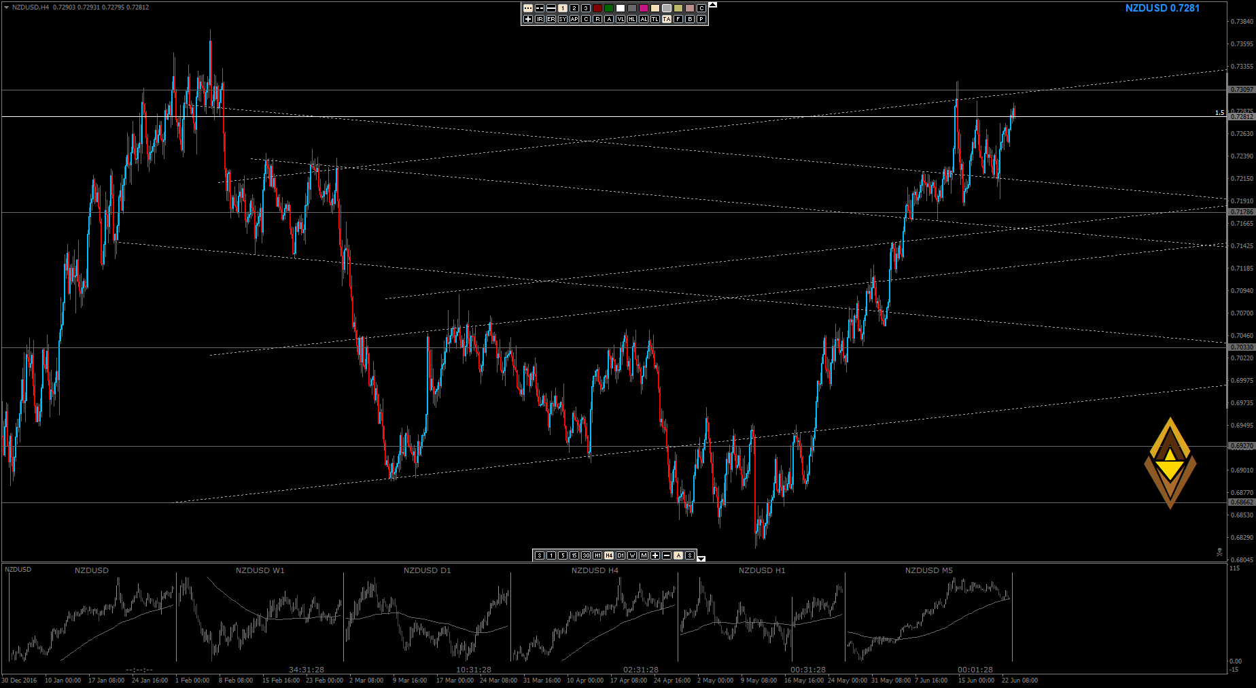This screenshot has height=688, width=1256.
Task: Click the minus zoom-out button in bottom toolbar
Action: point(667,555)
